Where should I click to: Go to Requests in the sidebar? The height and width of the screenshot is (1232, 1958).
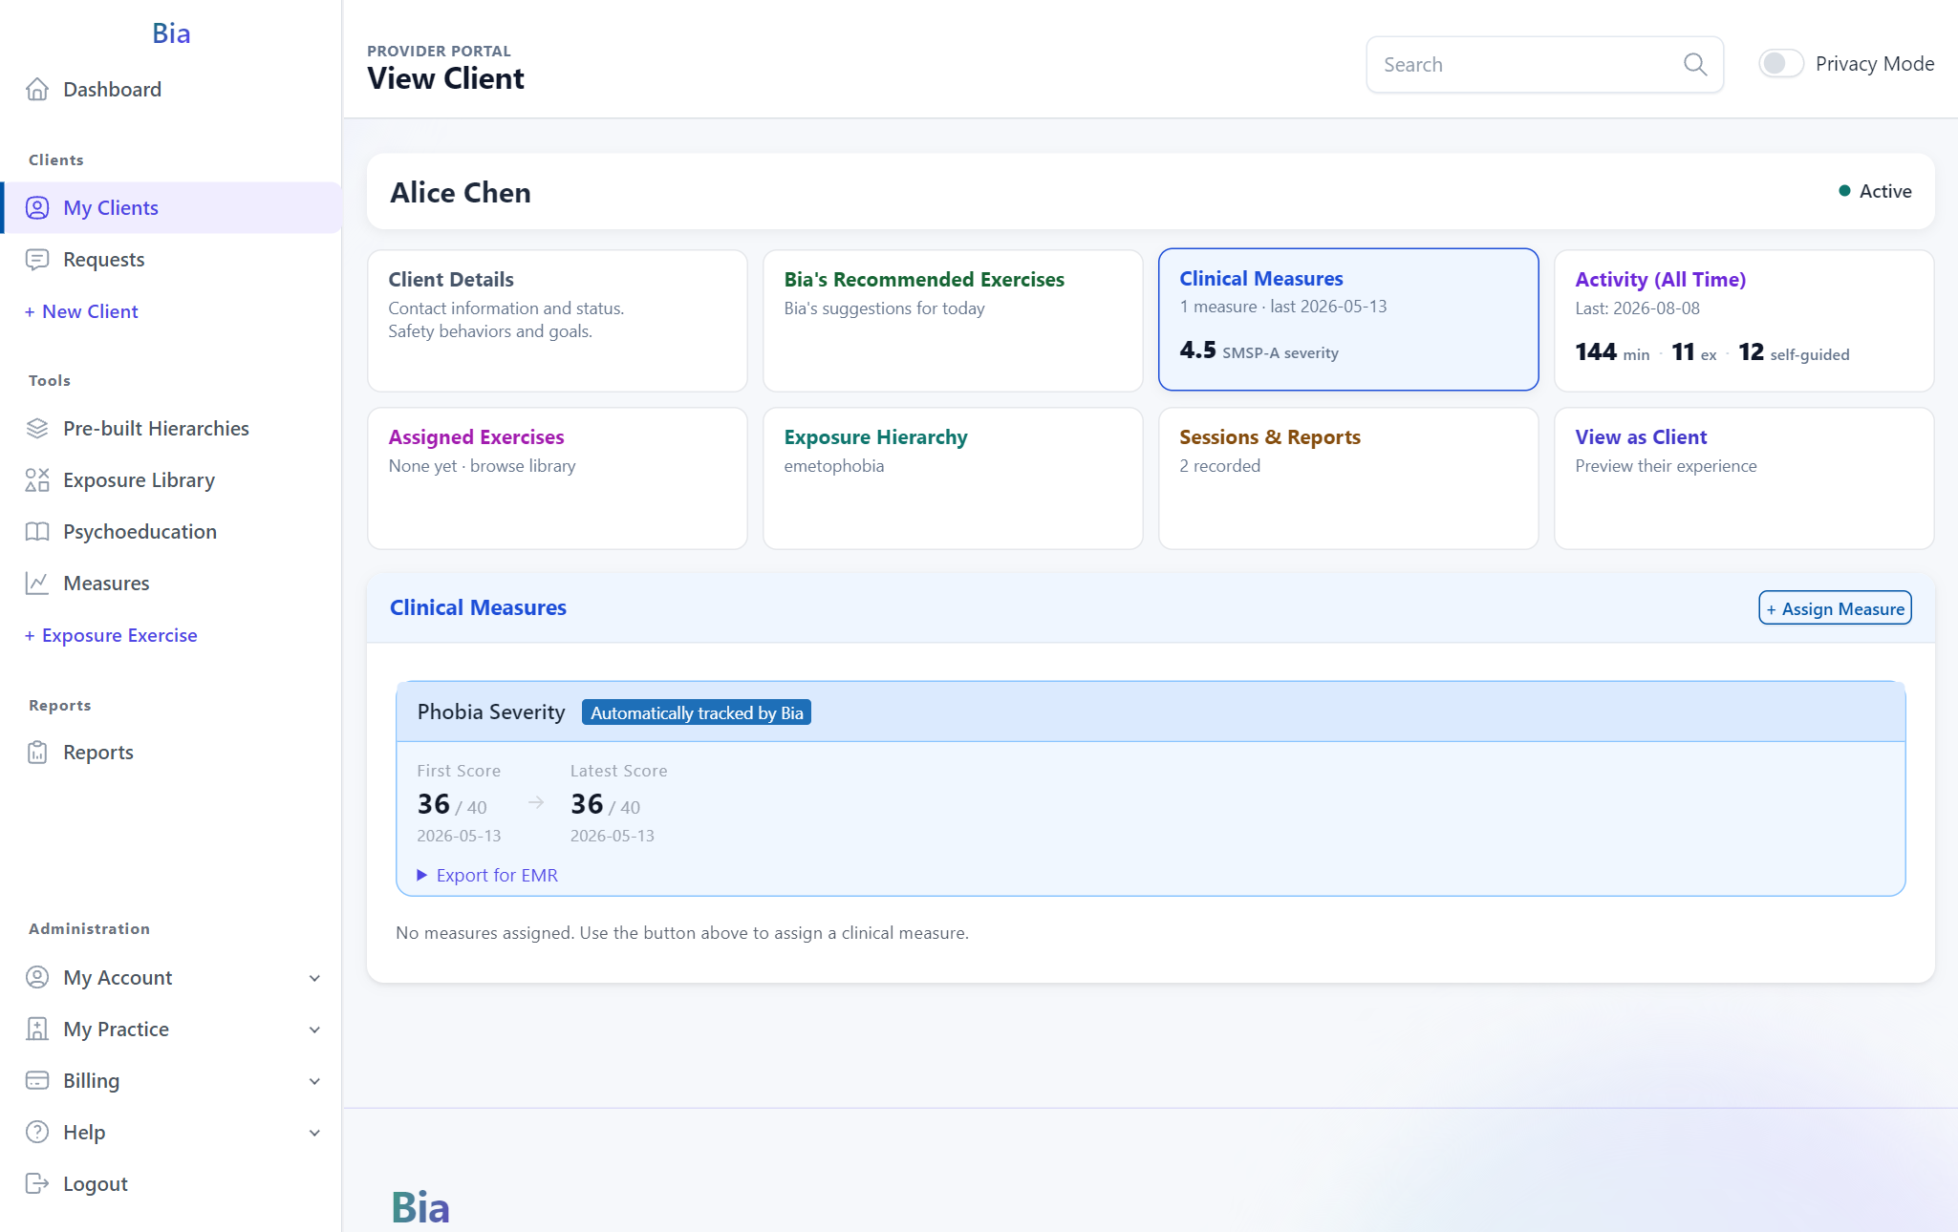172,260
